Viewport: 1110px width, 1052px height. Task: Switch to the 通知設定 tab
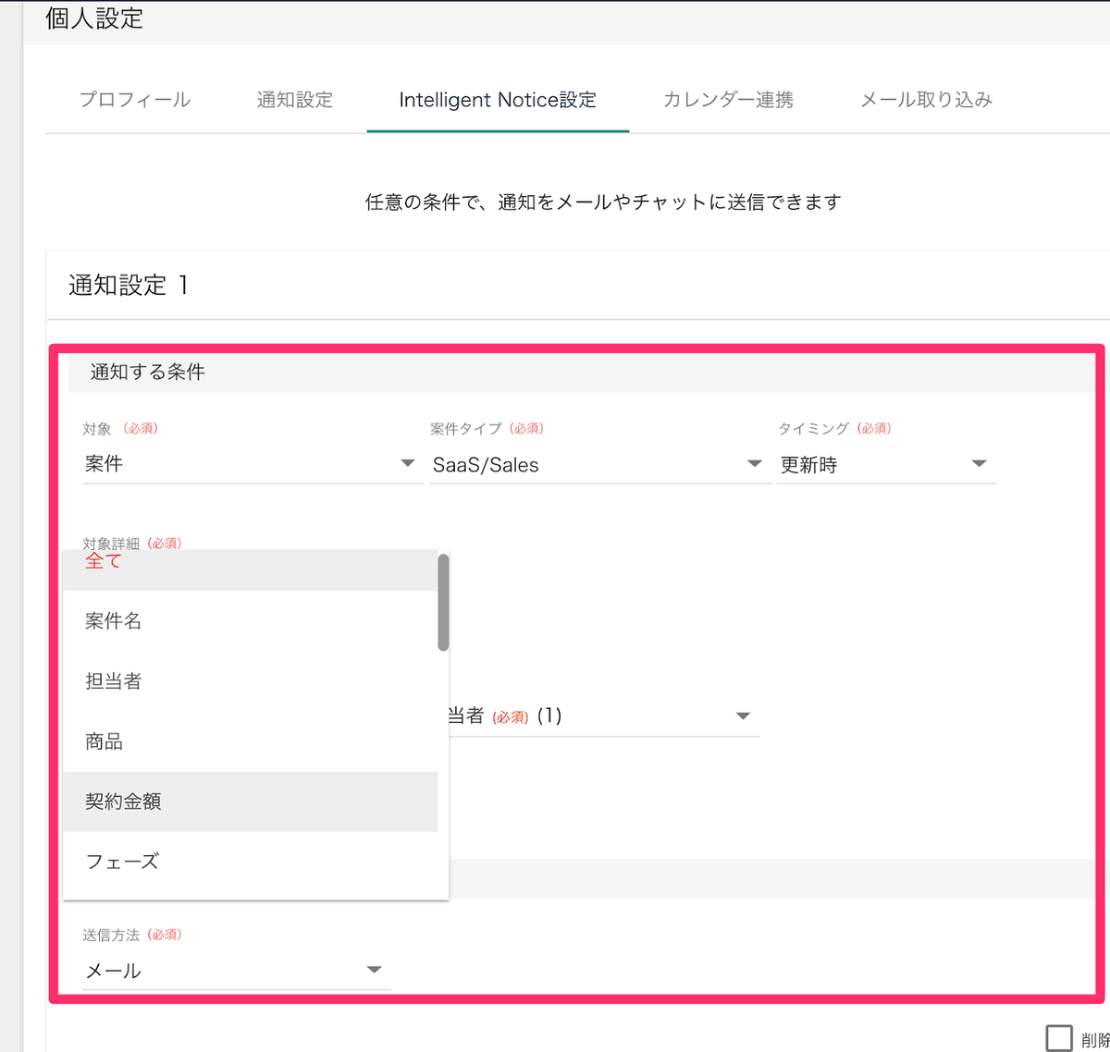(295, 100)
